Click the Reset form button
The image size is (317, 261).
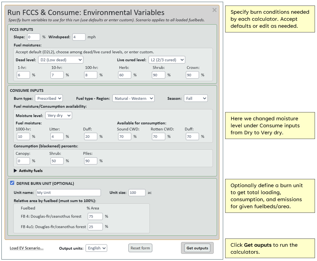tap(140, 248)
